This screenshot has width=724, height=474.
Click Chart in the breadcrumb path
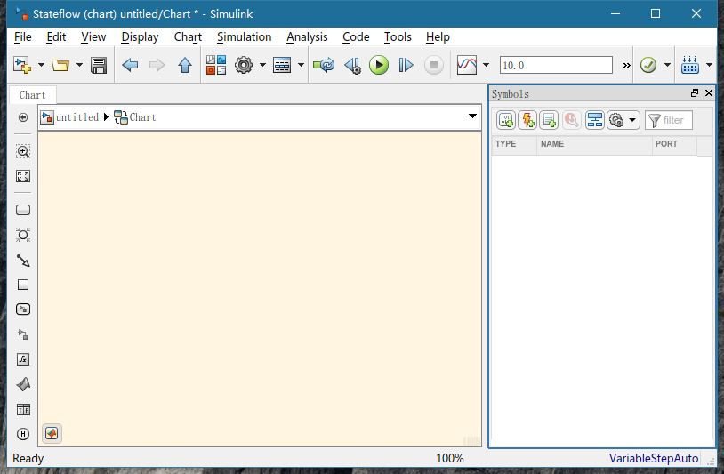click(142, 117)
